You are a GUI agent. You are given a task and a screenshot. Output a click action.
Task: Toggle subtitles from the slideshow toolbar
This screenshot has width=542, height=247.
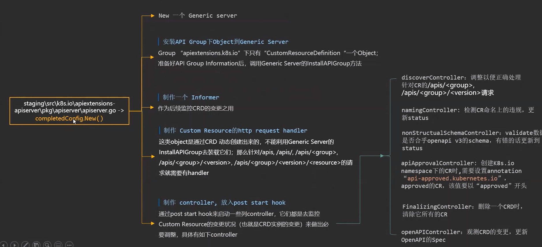pyautogui.click(x=58, y=245)
